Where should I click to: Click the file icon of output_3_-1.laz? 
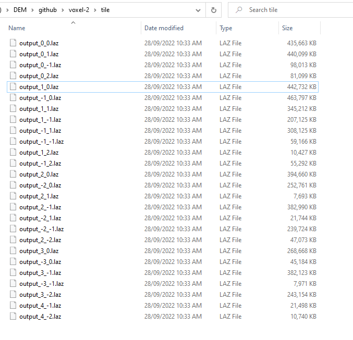(x=13, y=272)
